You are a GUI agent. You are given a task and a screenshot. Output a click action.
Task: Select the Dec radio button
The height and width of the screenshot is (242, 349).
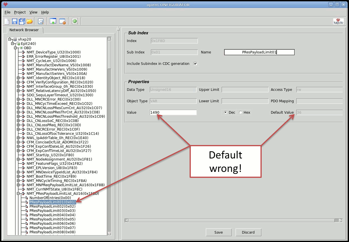click(225, 112)
